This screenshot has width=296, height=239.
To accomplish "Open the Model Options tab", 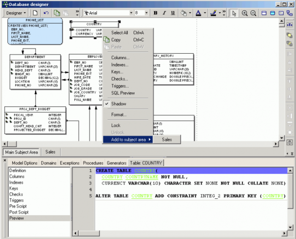I will tap(25, 163).
